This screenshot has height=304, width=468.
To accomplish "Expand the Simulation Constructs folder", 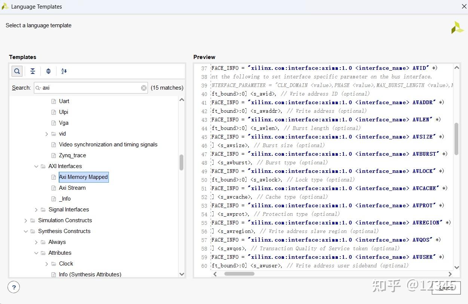I will [26, 220].
